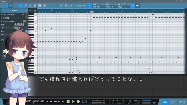Select the Mute tool
Image resolution: width=187 pixels, height=105 pixels.
click(39, 6)
